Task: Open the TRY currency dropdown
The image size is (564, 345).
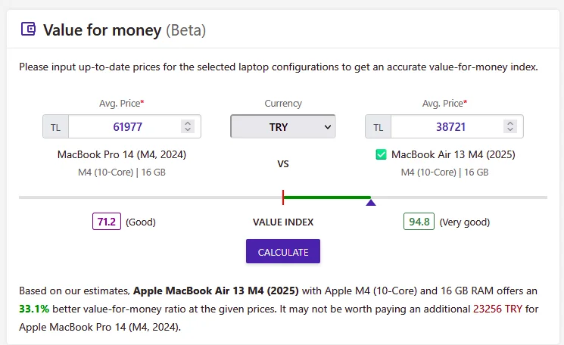Action: pyautogui.click(x=282, y=127)
